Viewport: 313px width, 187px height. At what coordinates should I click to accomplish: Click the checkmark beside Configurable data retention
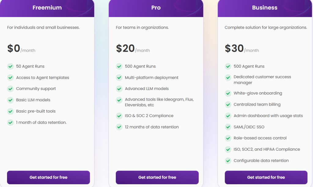tap(228, 160)
